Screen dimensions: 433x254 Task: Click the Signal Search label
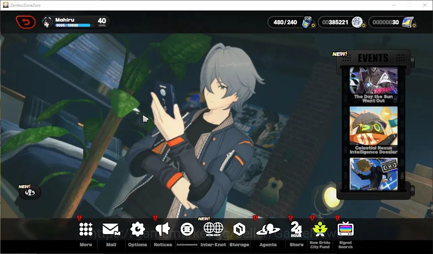tap(346, 245)
